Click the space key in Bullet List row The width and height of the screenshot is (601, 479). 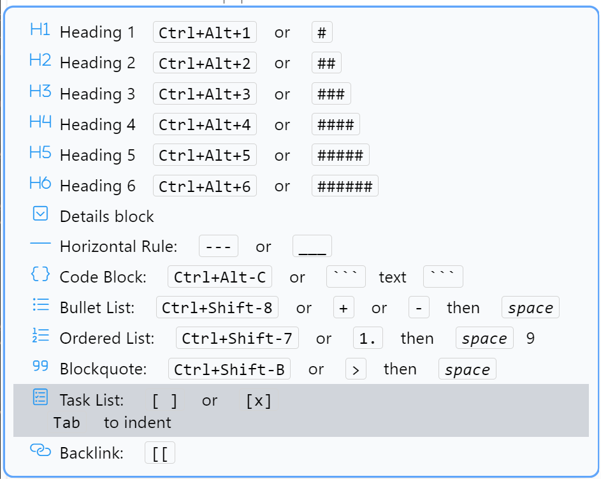tap(530, 307)
